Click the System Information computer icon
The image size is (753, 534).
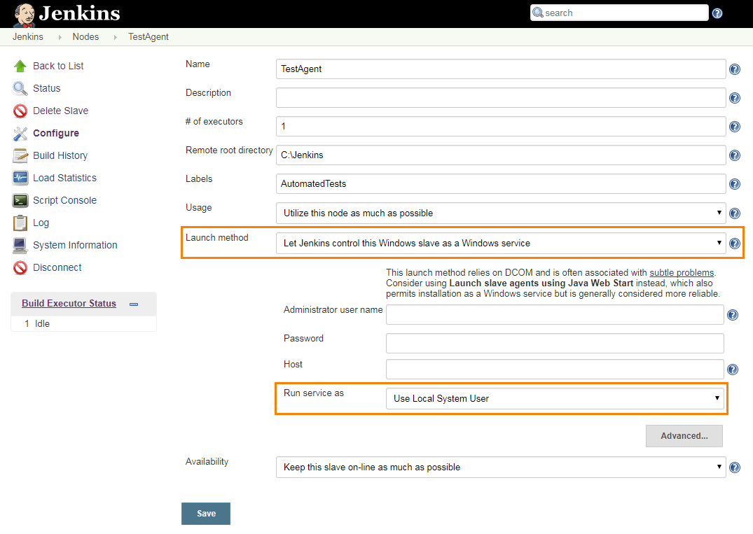tap(20, 245)
